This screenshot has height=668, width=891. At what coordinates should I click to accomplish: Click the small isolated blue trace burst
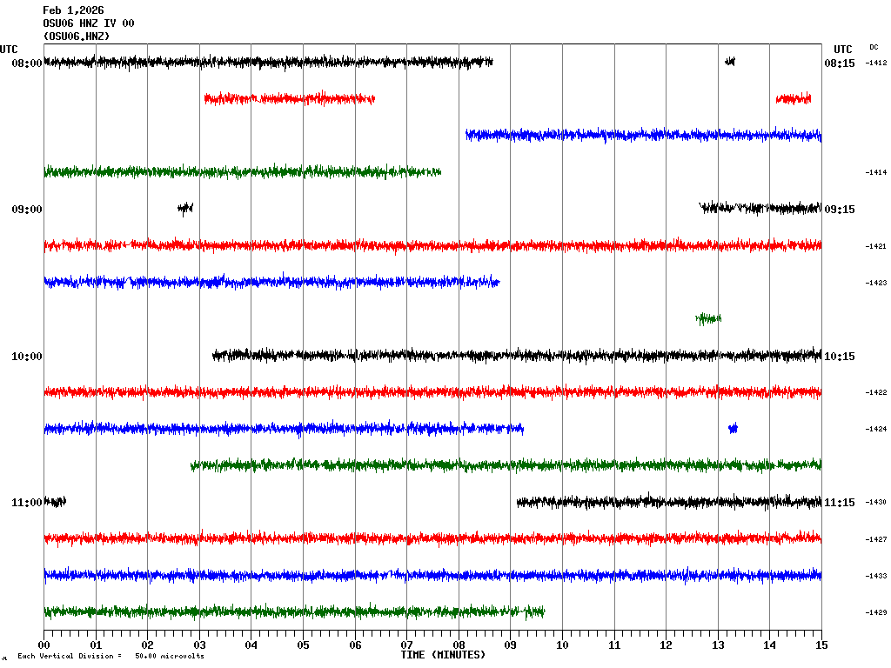coord(733,428)
